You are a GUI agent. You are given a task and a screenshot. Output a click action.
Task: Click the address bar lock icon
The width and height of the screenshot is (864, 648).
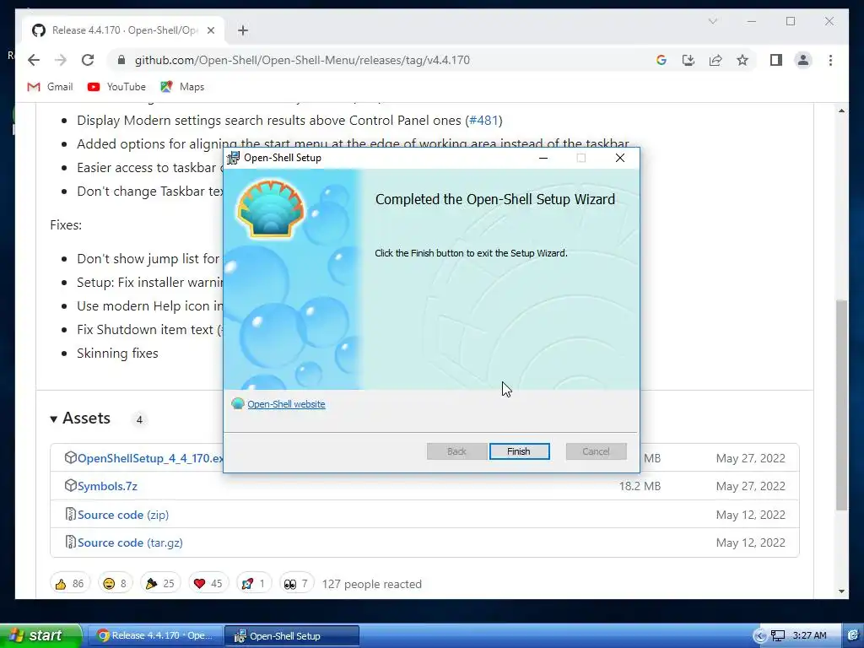121,60
